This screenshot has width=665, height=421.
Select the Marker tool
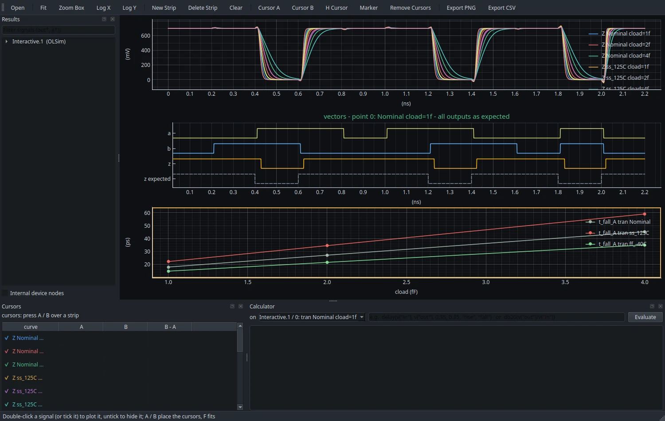click(x=369, y=8)
